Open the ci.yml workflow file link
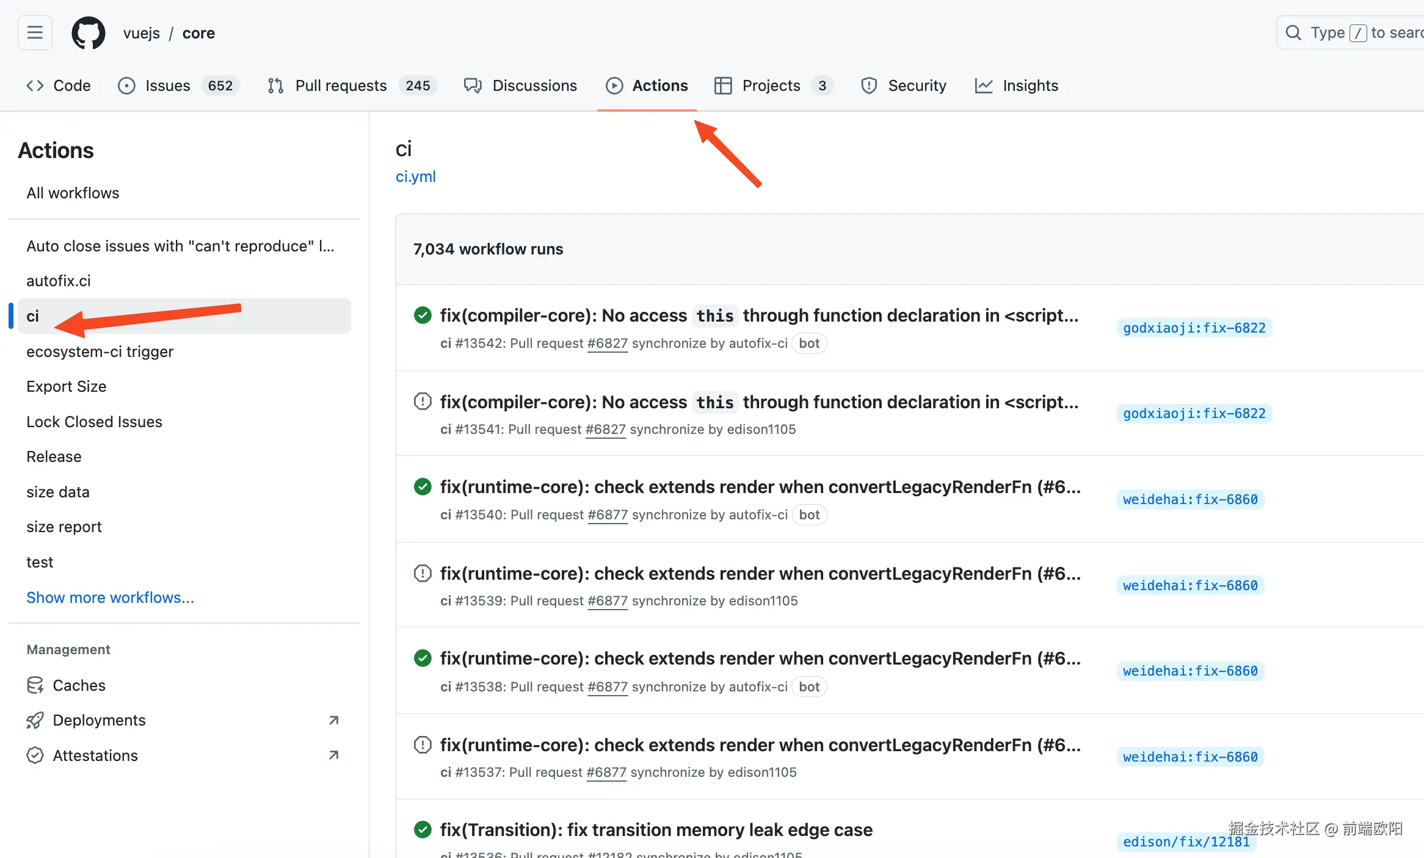The height and width of the screenshot is (858, 1424). pos(415,176)
